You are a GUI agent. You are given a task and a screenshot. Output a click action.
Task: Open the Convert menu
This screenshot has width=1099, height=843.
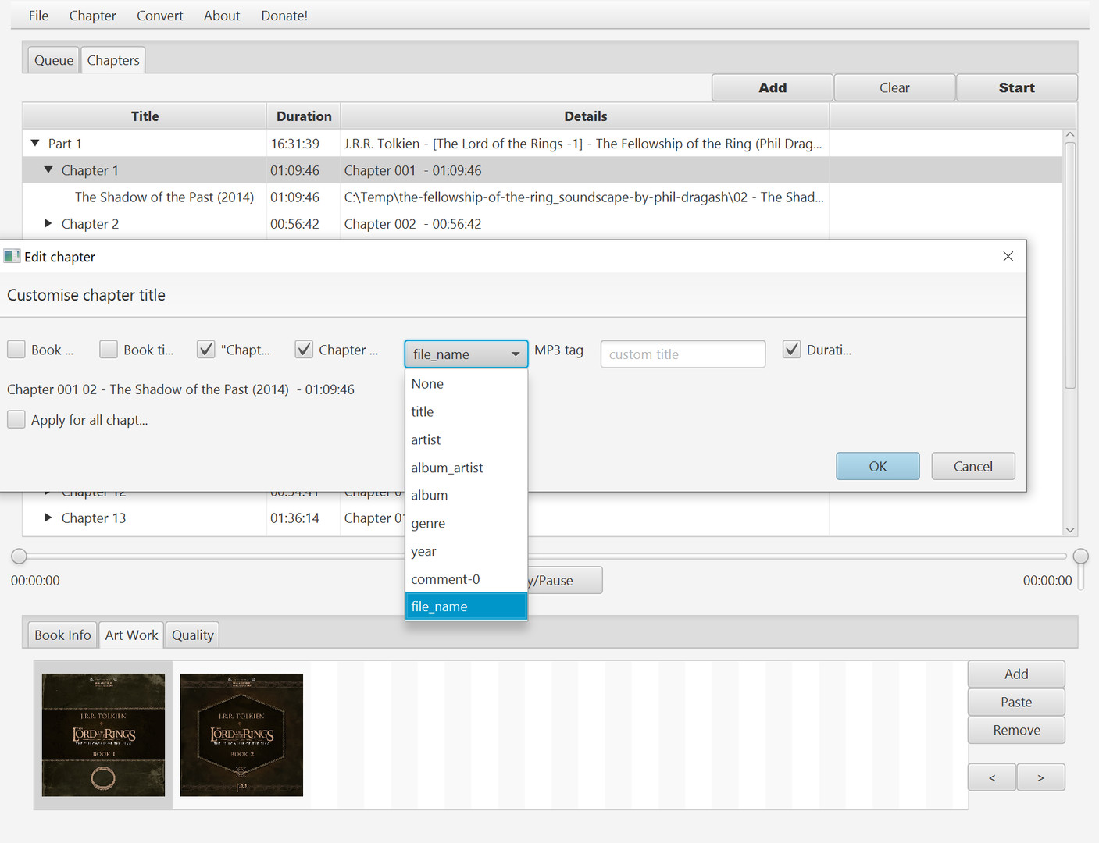[x=159, y=15]
